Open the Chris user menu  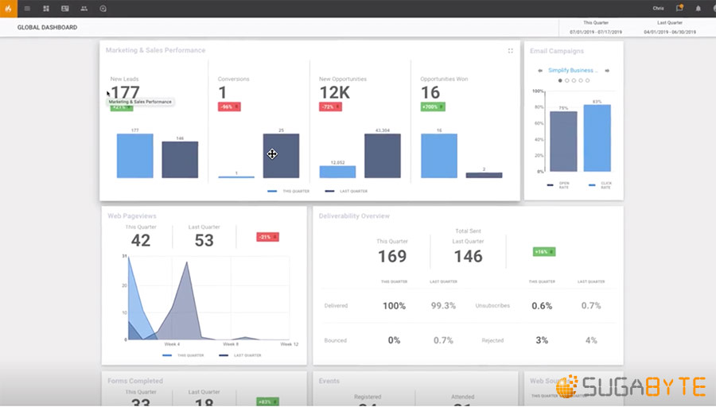658,9
